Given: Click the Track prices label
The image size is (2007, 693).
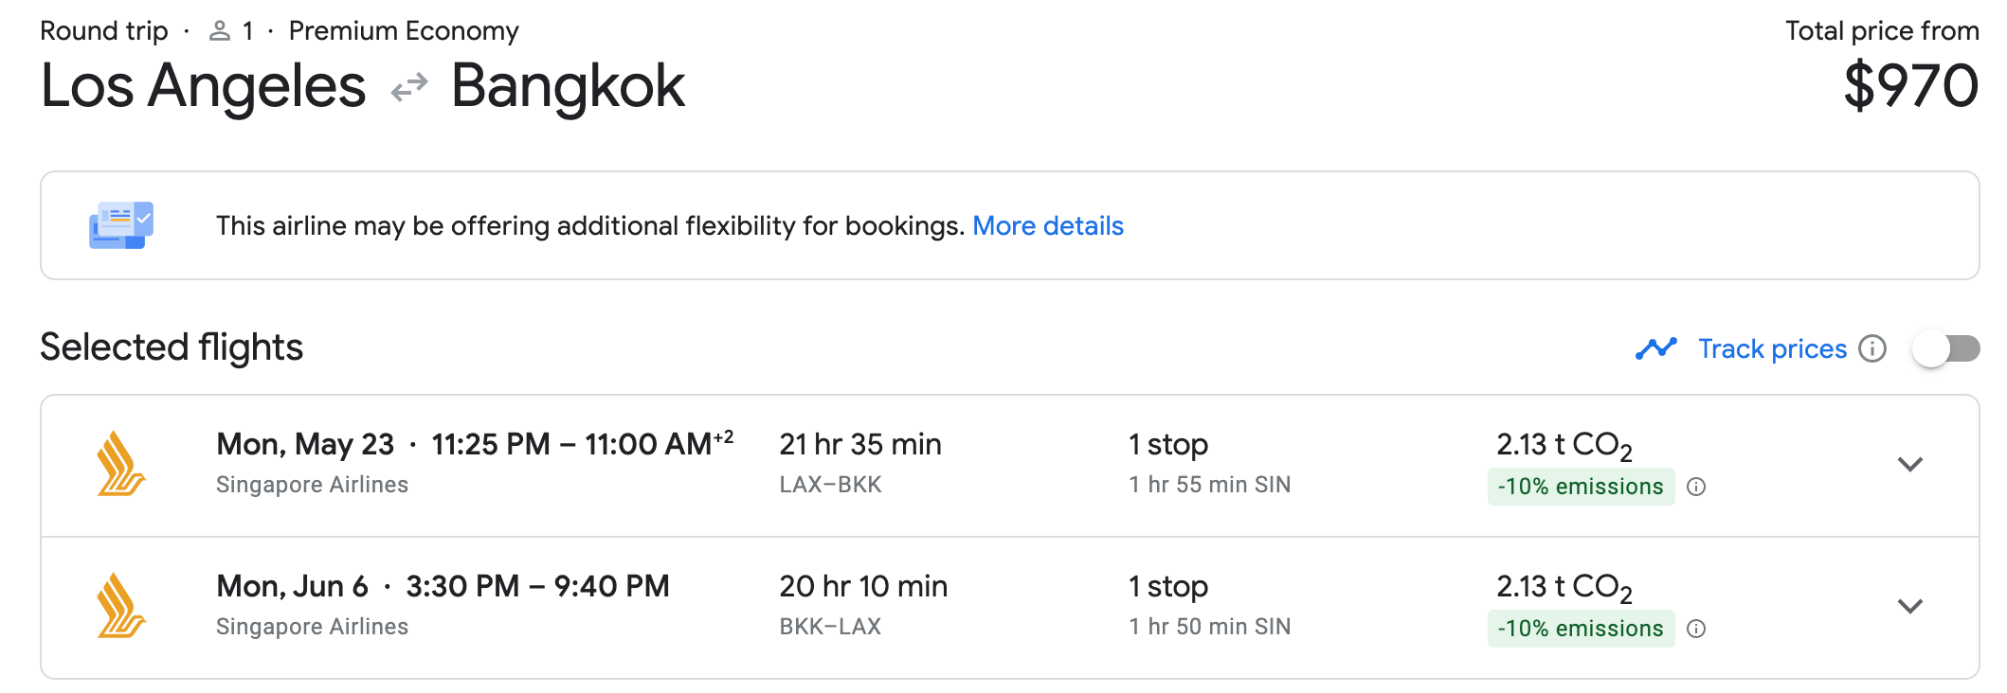Looking at the screenshot, I should (1772, 348).
